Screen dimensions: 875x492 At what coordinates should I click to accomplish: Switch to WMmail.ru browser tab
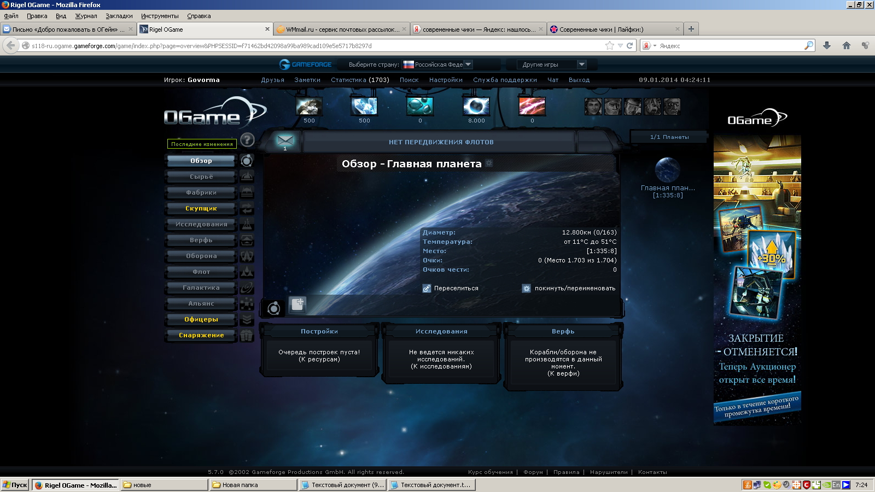tap(342, 30)
